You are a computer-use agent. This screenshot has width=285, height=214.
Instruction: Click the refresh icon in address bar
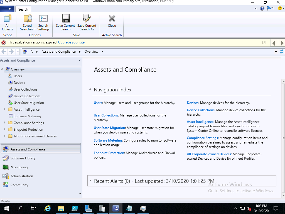tap(282, 52)
